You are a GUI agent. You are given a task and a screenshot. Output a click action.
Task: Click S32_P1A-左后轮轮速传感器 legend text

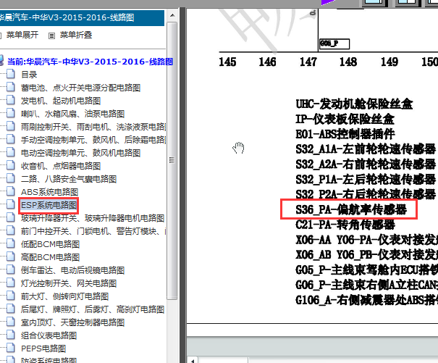point(366,179)
